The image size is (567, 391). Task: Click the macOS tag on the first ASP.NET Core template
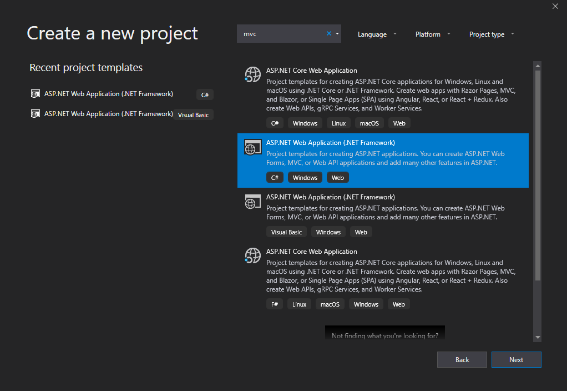pos(369,123)
